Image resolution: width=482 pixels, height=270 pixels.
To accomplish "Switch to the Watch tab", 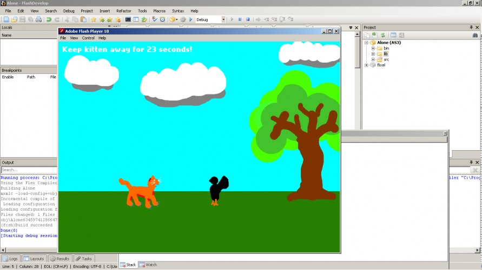I will 148,265.
